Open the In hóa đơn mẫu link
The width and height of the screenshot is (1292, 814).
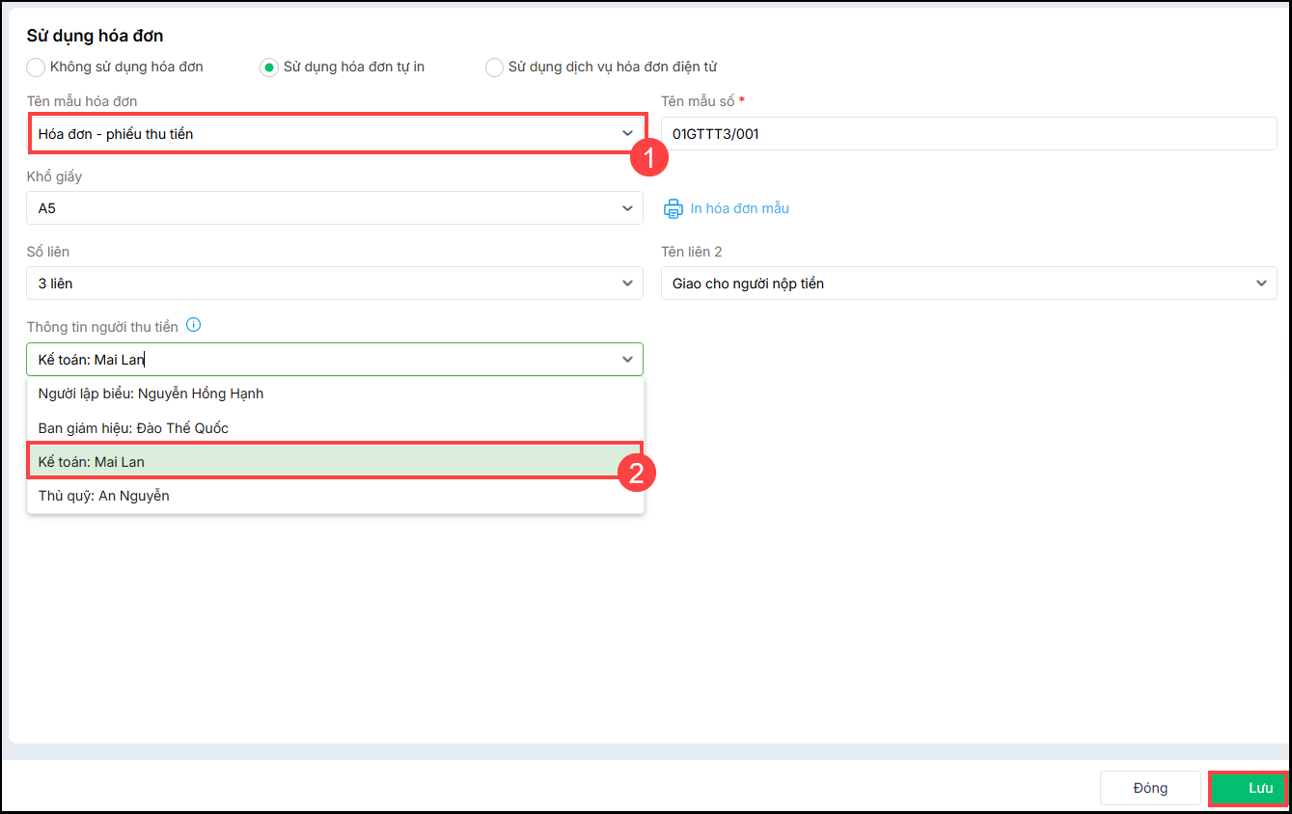coord(739,208)
